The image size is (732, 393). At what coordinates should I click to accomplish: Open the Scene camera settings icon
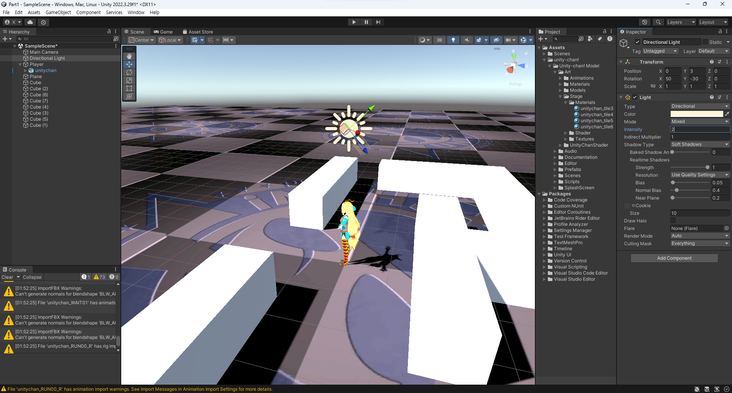[x=508, y=40]
